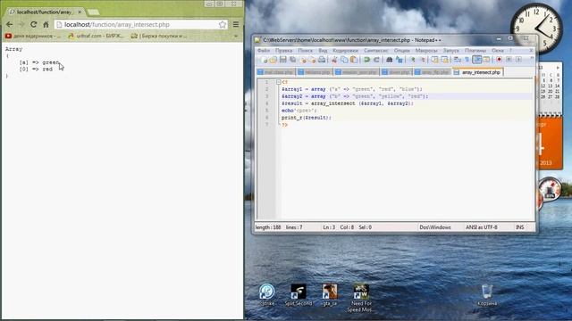Click the macro Playback icon in Notepad++
Screen dimensions: 572x321
pyautogui.click(x=518, y=60)
